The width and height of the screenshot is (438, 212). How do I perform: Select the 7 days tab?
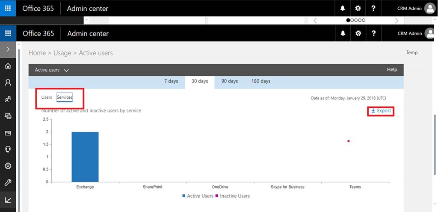pyautogui.click(x=171, y=81)
